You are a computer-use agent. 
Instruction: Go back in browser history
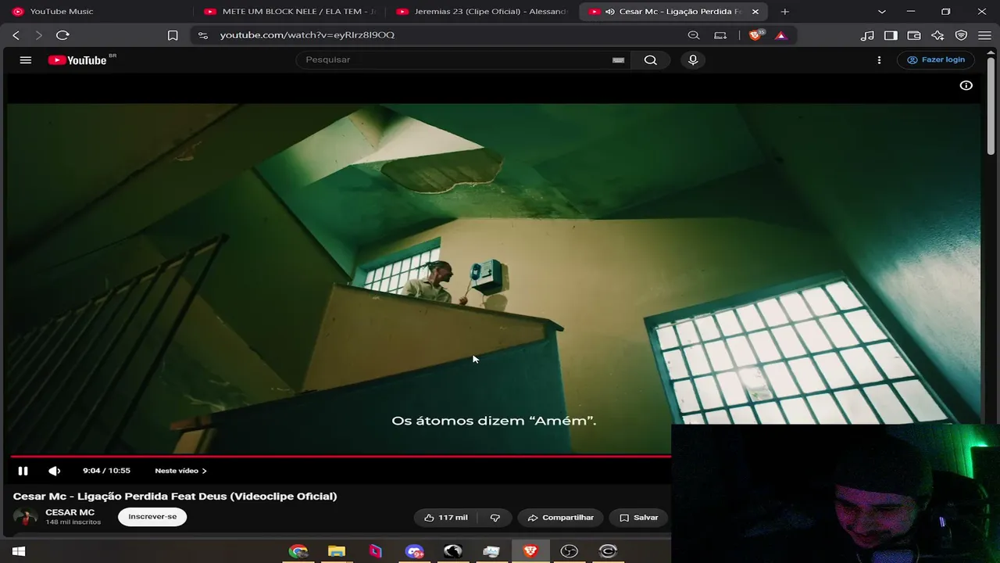(x=16, y=35)
